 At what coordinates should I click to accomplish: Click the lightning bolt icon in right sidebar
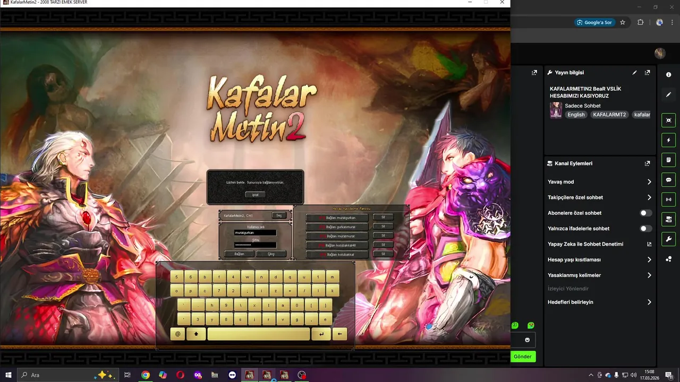(x=668, y=140)
